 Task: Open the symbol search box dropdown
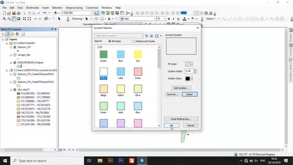(x=141, y=36)
